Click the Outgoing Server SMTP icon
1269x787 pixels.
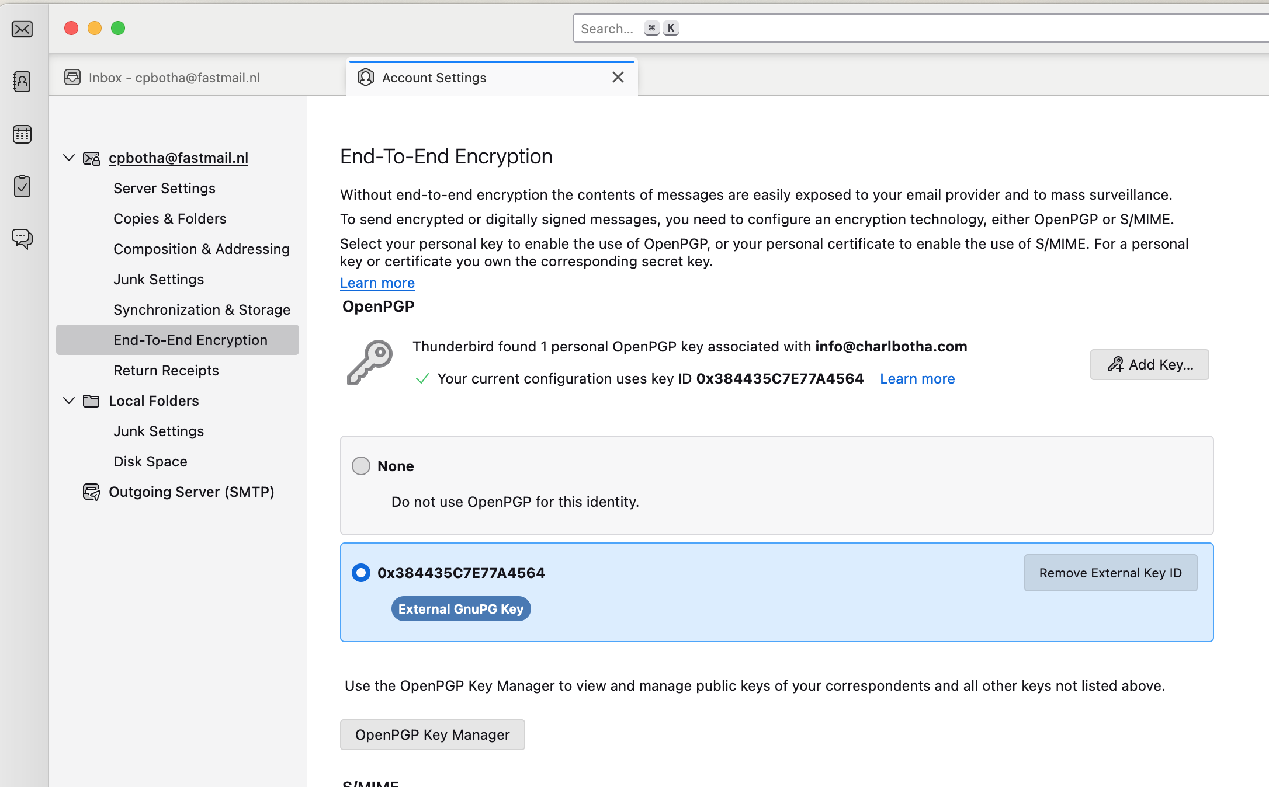click(91, 492)
